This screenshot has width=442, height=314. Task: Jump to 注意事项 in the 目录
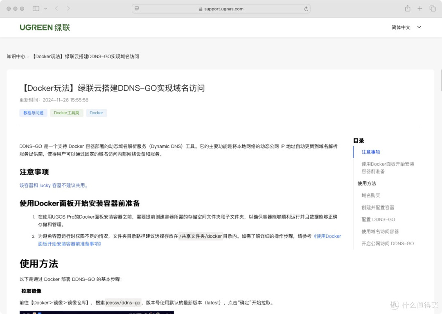tap(371, 152)
